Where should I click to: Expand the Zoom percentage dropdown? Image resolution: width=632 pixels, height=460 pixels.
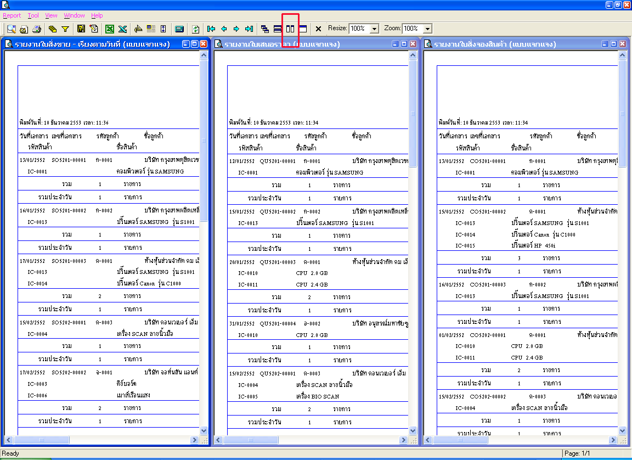[428, 29]
